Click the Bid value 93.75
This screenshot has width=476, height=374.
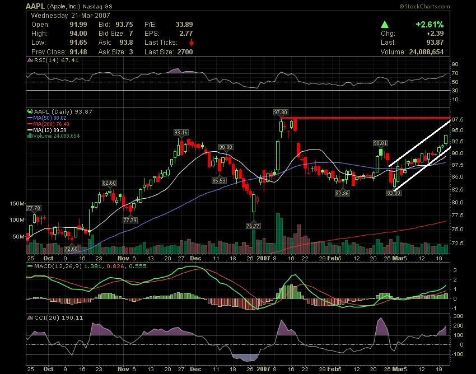[124, 25]
